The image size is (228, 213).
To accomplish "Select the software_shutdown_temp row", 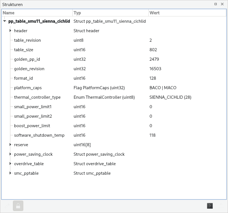I will pos(114,135).
